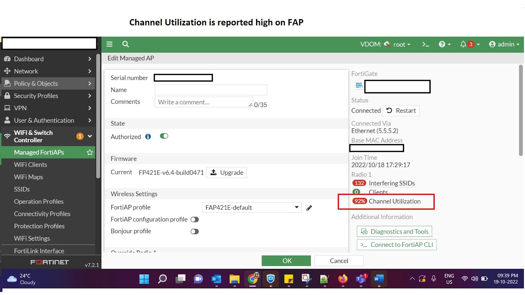The height and width of the screenshot is (295, 525).
Task: Restart the connected FortiAP
Action: coord(401,111)
